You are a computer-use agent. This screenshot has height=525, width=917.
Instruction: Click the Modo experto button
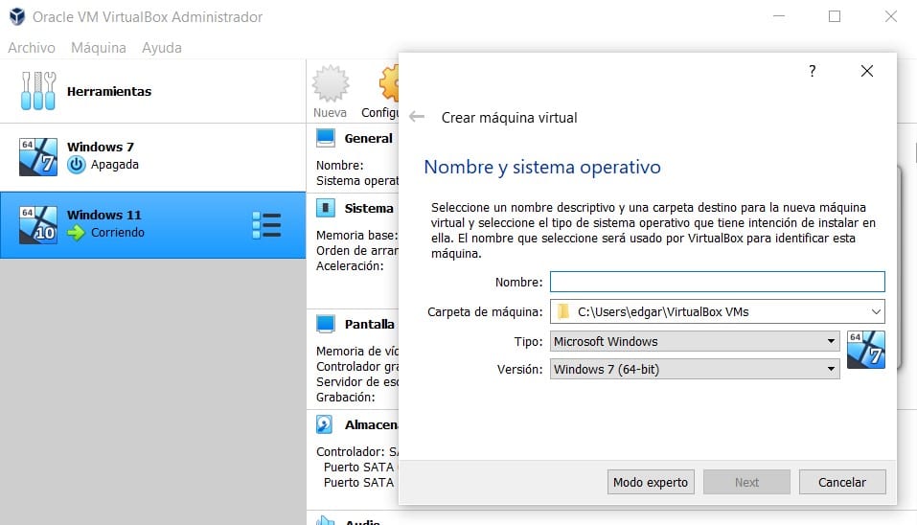pyautogui.click(x=651, y=482)
